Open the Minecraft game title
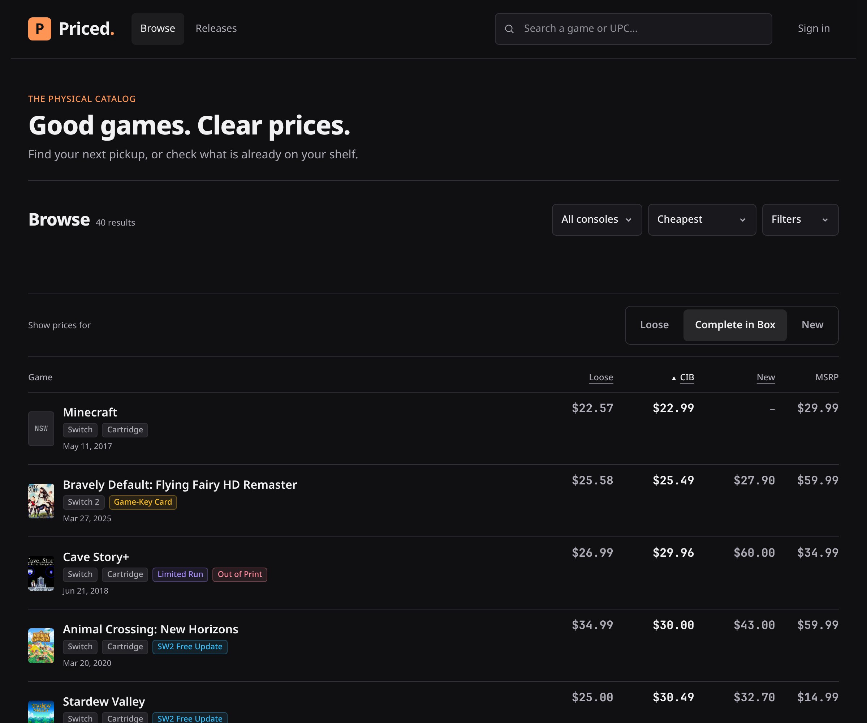Screen dimensions: 867x723 (x=90, y=412)
